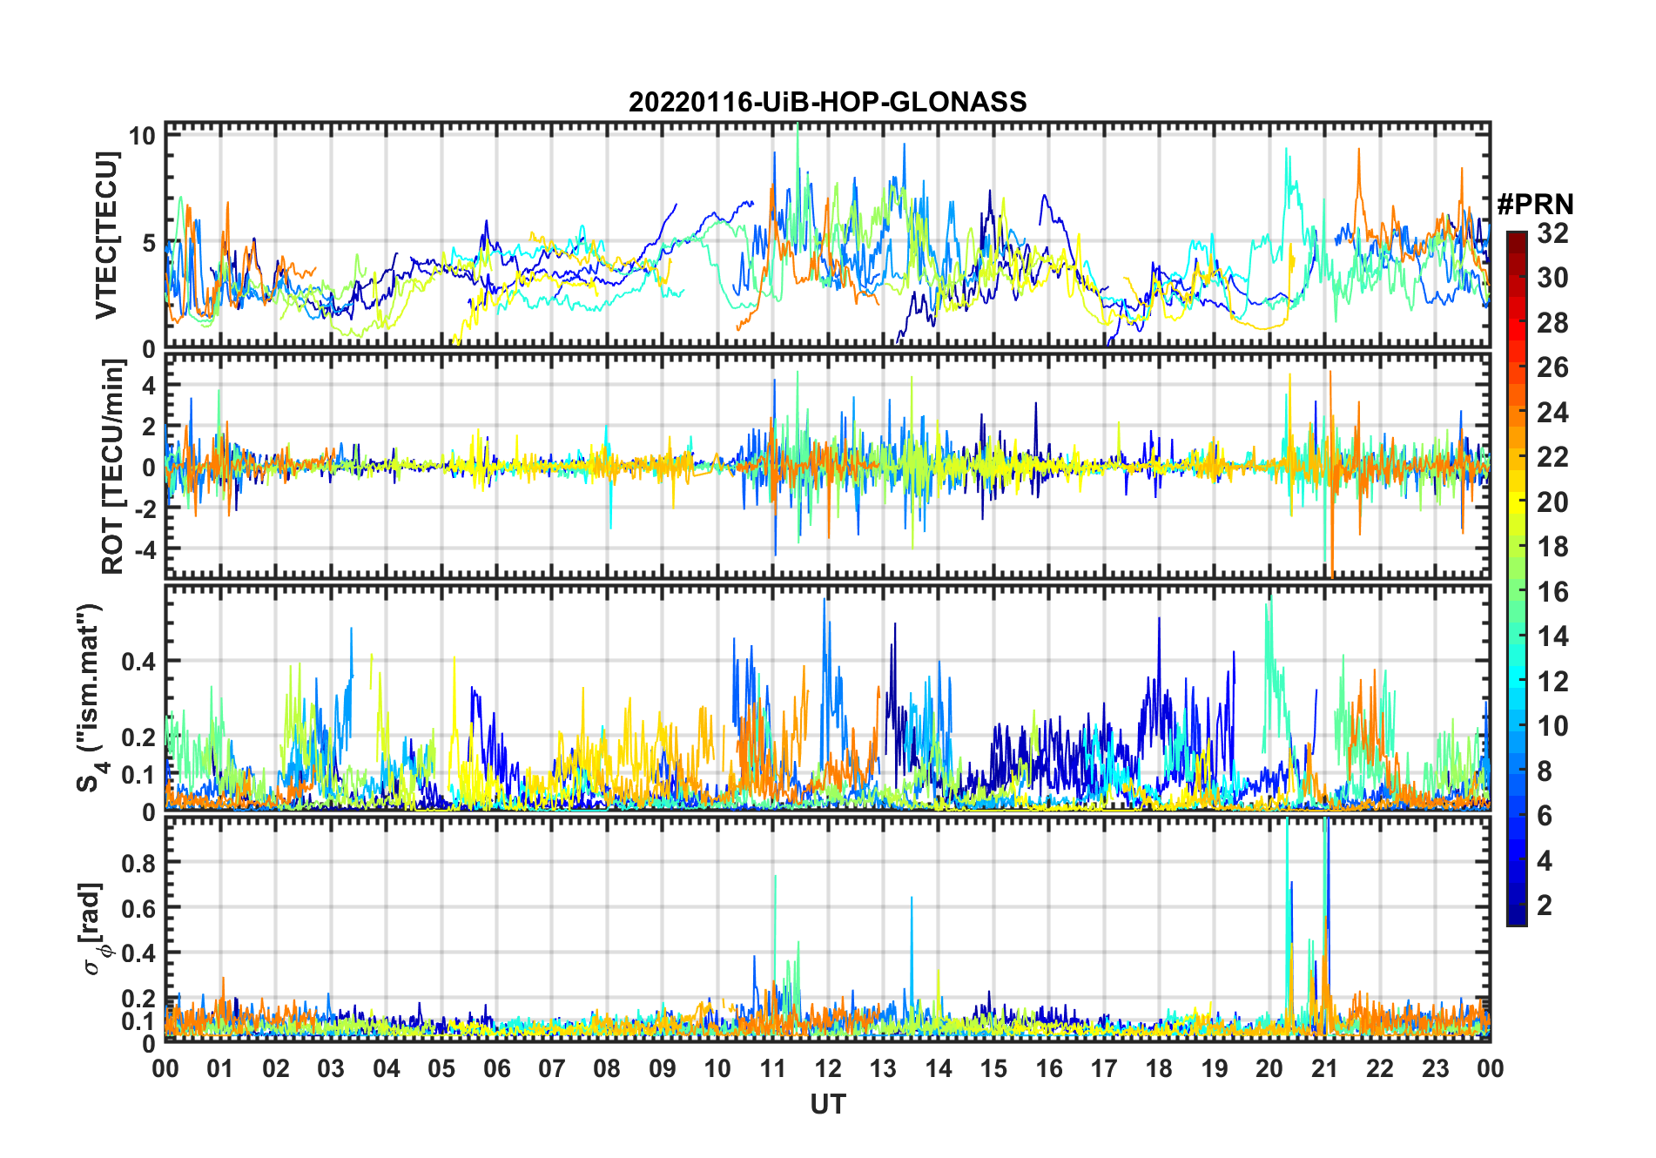Screen dimensions: 1656x1158
Task: Click x-axis hour label "01"
Action: [x=220, y=1068]
